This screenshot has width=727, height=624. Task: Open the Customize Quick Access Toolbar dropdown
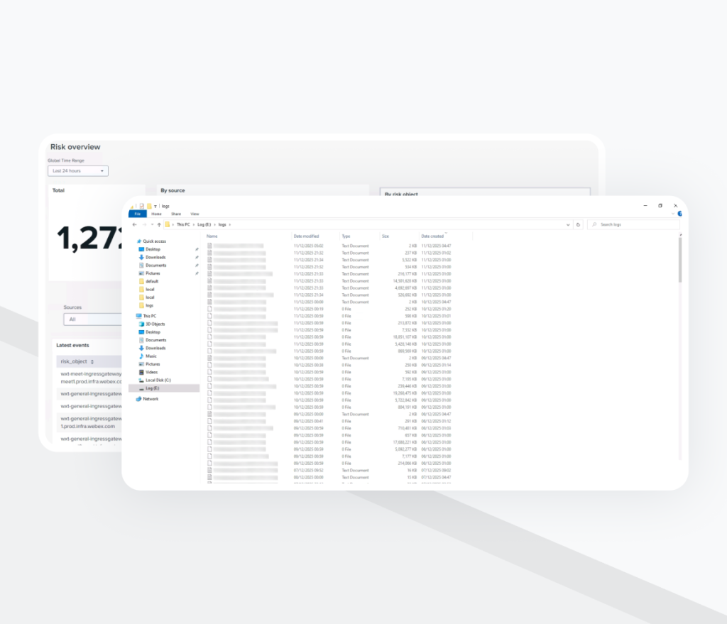155,206
